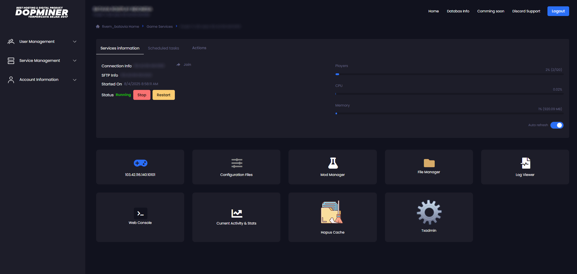Click the Configuration Files label
The image size is (577, 274).
(x=236, y=175)
